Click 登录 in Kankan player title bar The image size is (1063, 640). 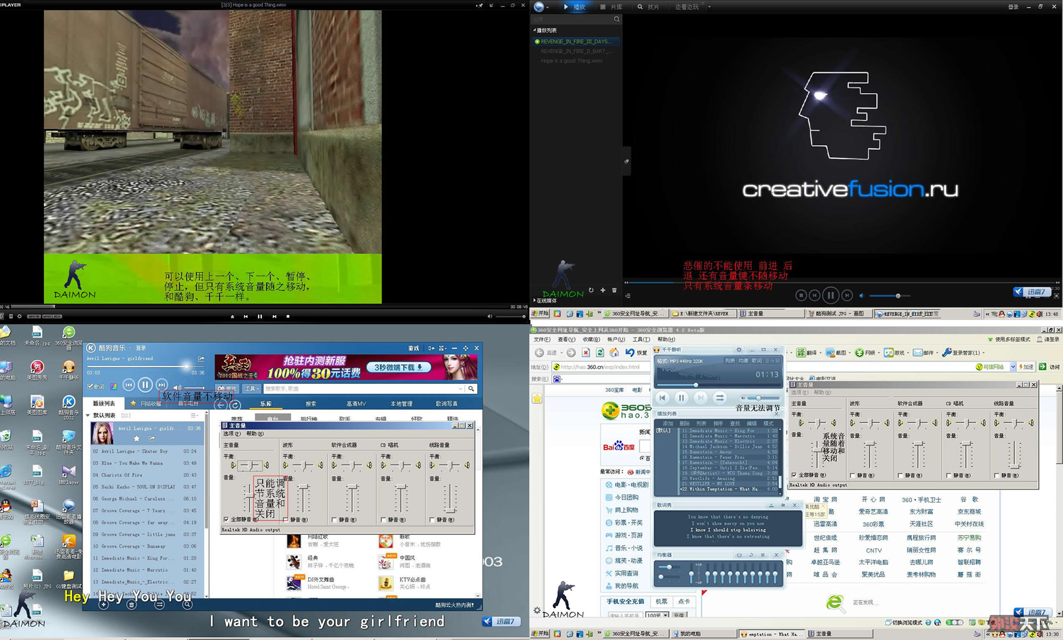1013,7
